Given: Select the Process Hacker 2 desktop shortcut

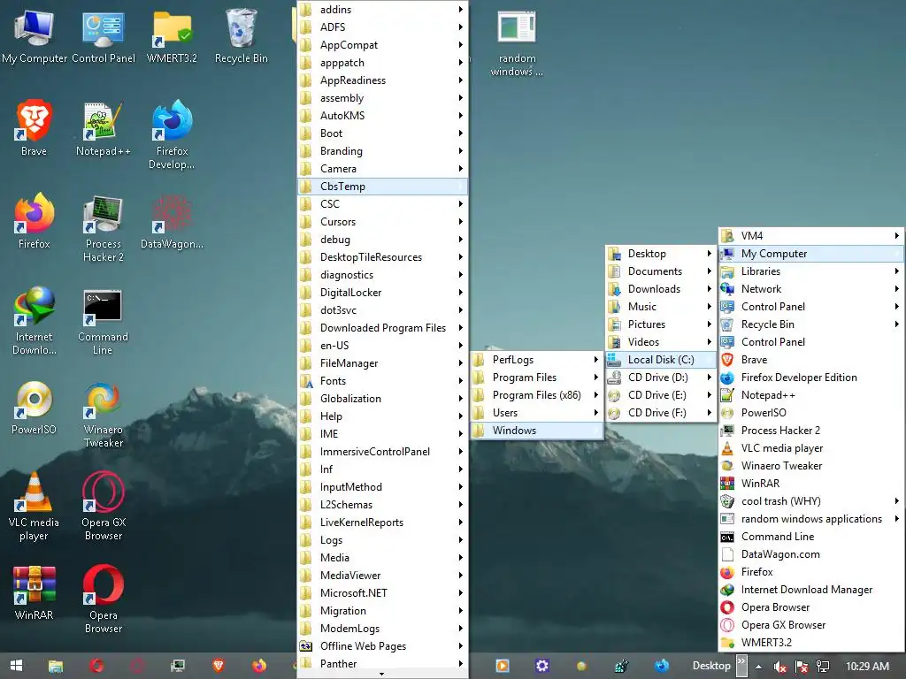Looking at the screenshot, I should click(104, 228).
